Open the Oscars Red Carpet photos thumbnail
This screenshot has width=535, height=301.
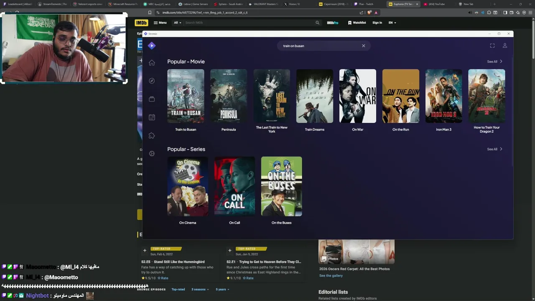[357, 252]
